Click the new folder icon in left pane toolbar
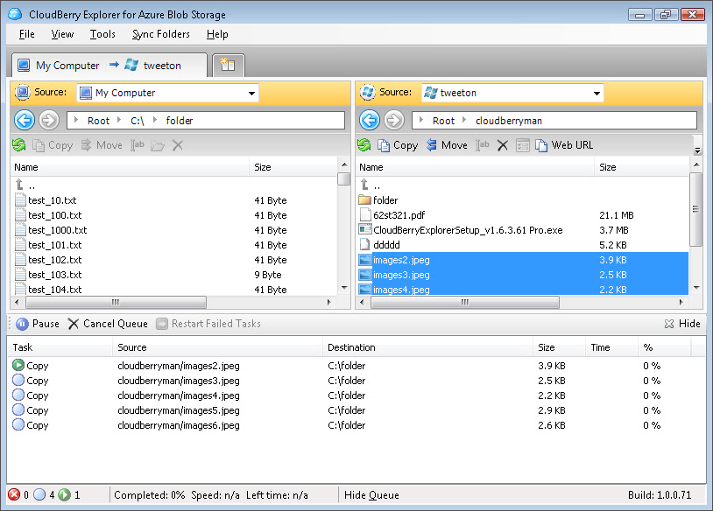Image resolution: width=713 pixels, height=511 pixels. tap(158, 145)
